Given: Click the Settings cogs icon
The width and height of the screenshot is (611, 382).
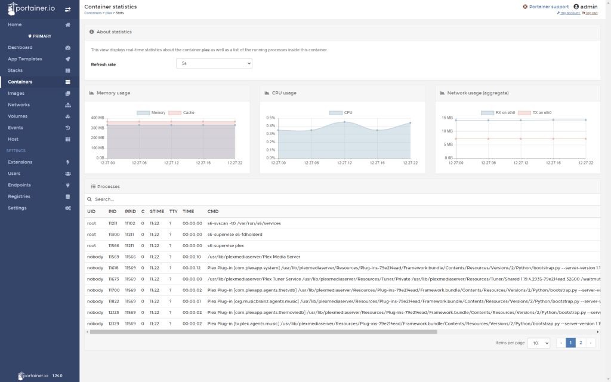Looking at the screenshot, I should click(68, 208).
